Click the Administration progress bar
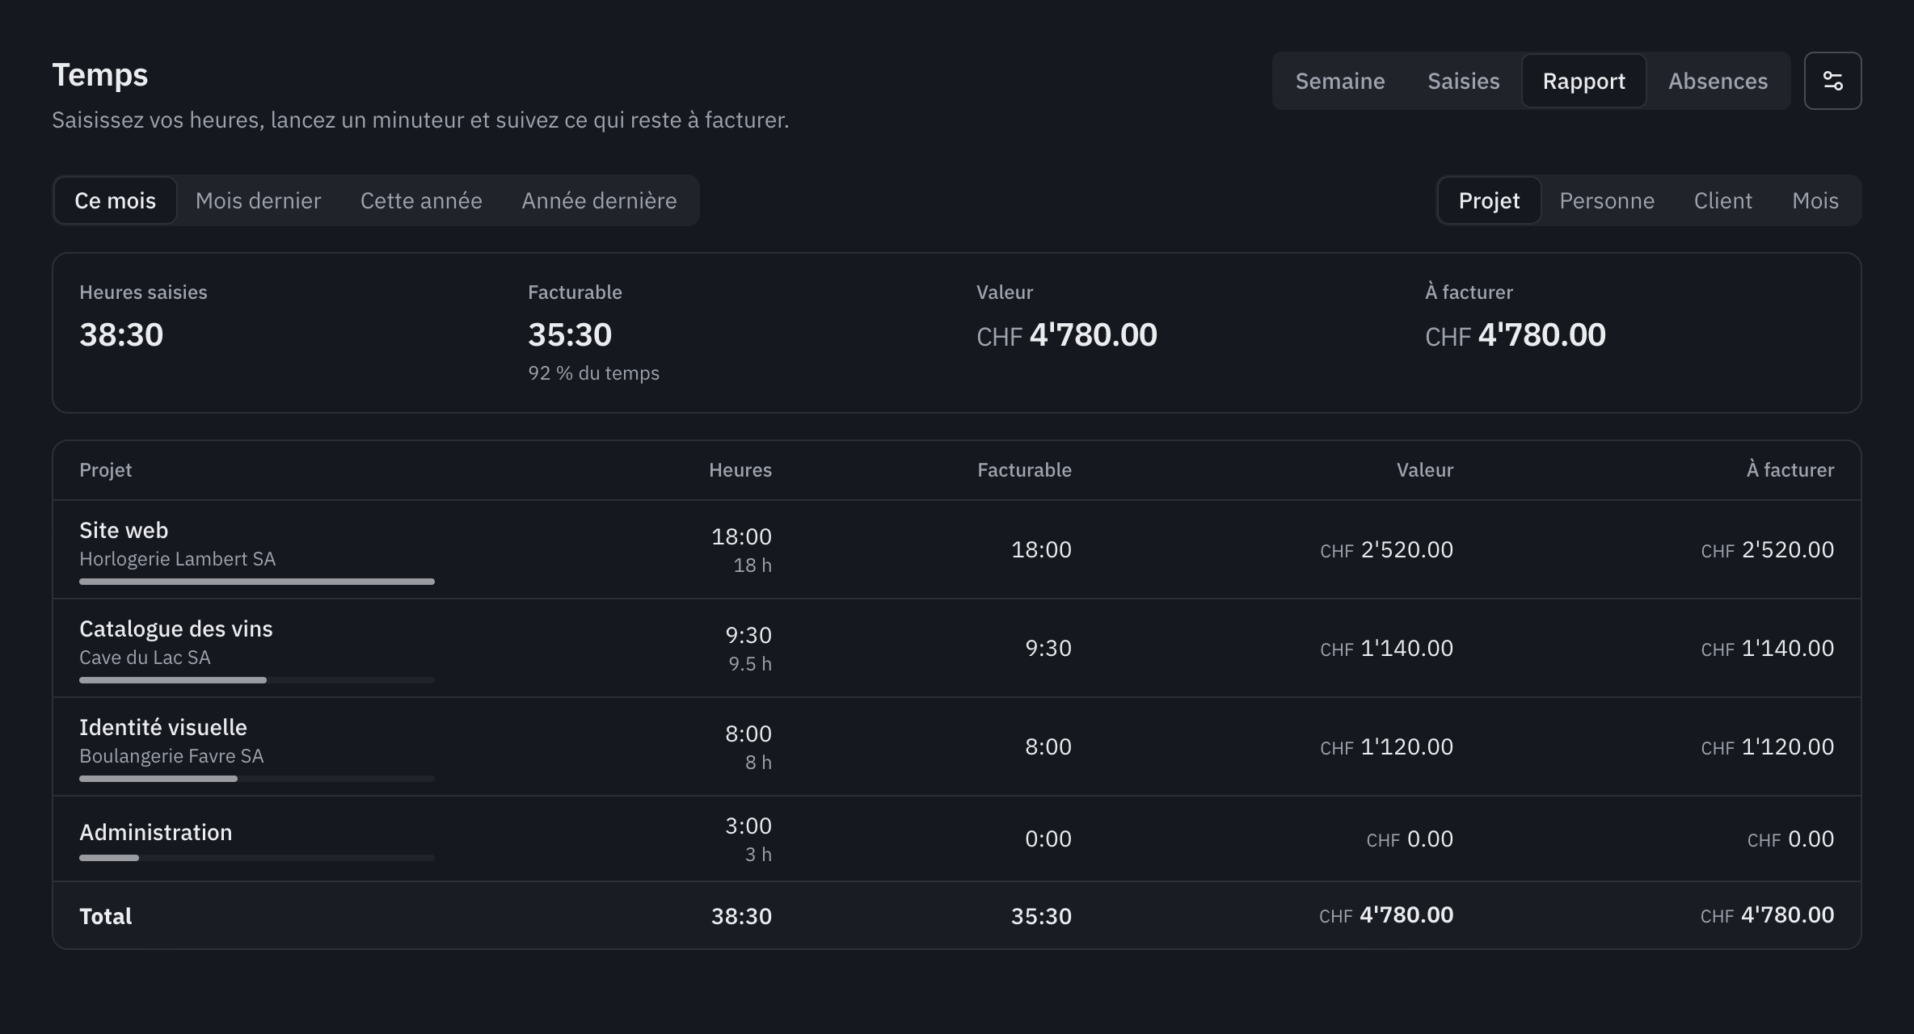The width and height of the screenshot is (1914, 1034). [257, 858]
